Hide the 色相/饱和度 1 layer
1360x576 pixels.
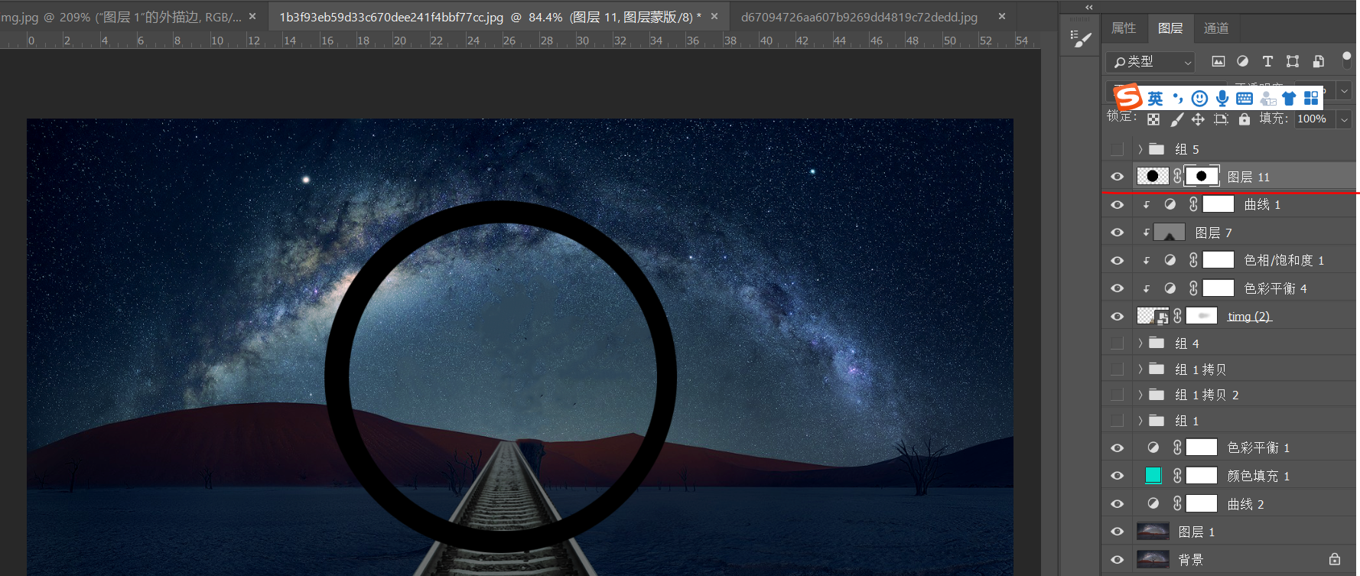pyautogui.click(x=1118, y=261)
